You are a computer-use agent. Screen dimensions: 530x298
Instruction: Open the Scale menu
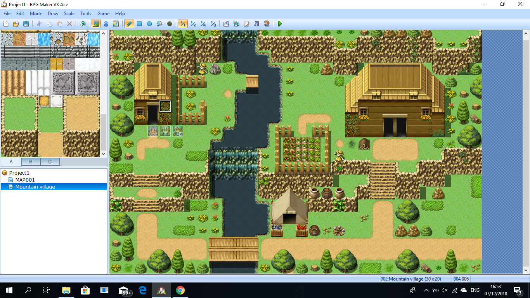(x=69, y=14)
